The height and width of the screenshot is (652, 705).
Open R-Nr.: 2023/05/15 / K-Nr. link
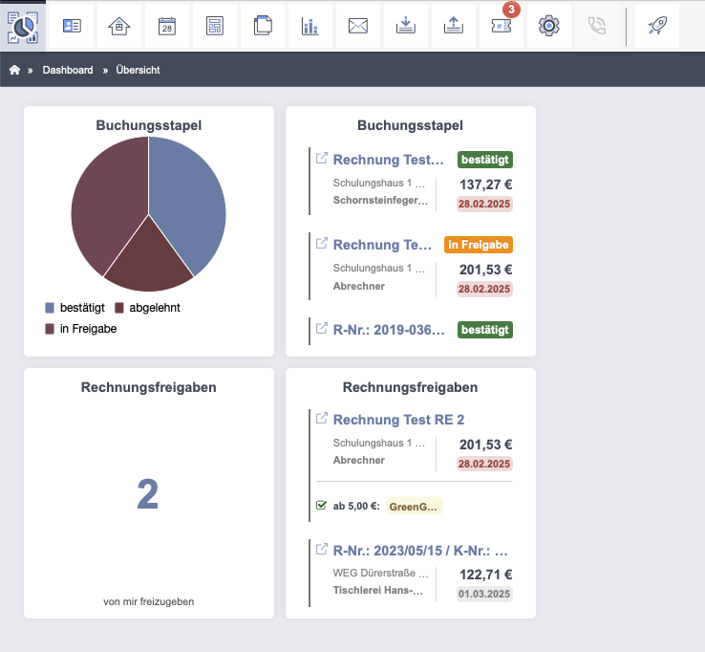click(420, 551)
